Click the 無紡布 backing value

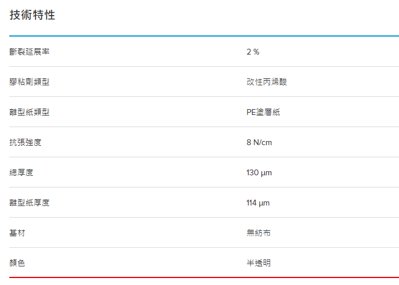tap(258, 233)
